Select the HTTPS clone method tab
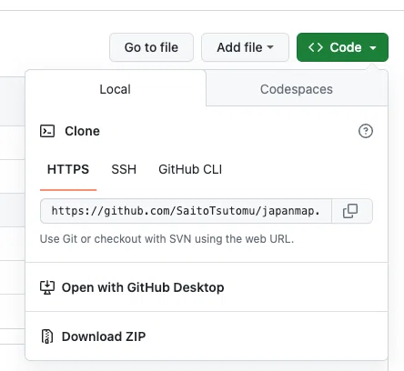Screen dimensions: 404x371 click(x=68, y=169)
